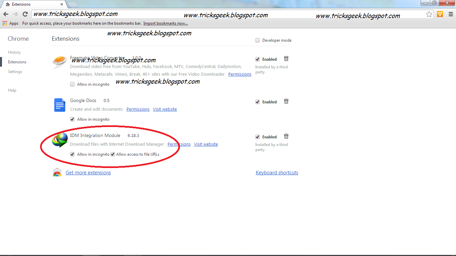Open History in the Chrome sidebar
Image resolution: width=456 pixels, height=256 pixels.
(14, 52)
